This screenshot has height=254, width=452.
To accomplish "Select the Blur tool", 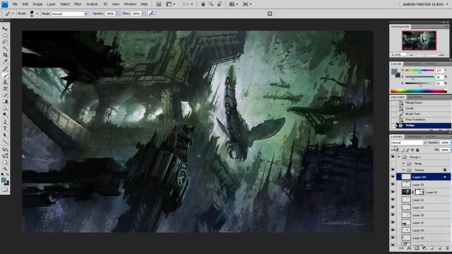I will 5,109.
